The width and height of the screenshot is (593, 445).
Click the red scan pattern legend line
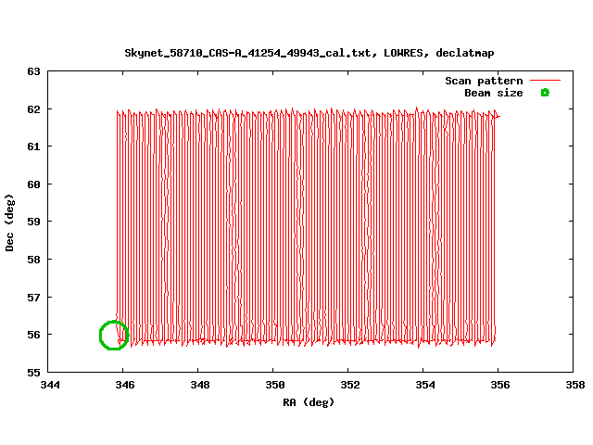point(545,81)
